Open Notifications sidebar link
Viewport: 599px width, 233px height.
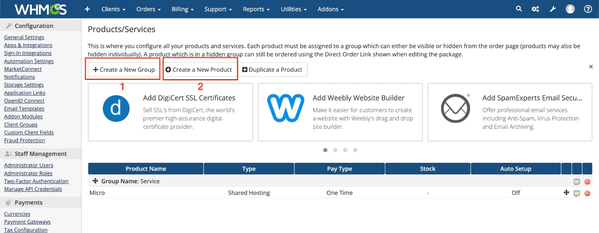click(19, 77)
